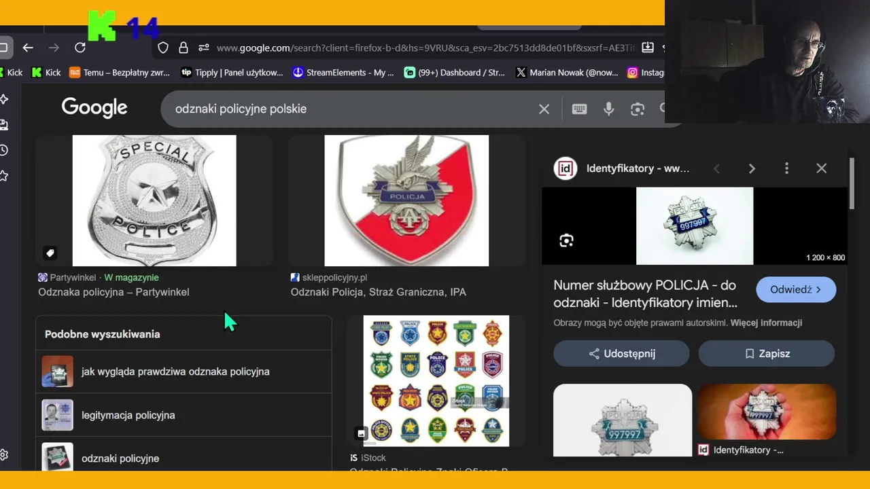
Task: Click the Odwiedź visit button
Action: click(796, 289)
